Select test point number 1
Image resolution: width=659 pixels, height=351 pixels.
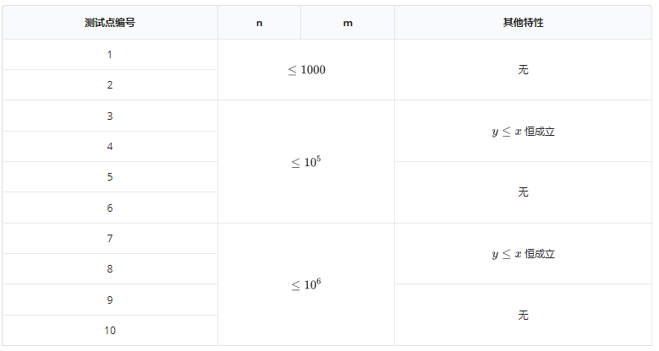[x=110, y=55]
